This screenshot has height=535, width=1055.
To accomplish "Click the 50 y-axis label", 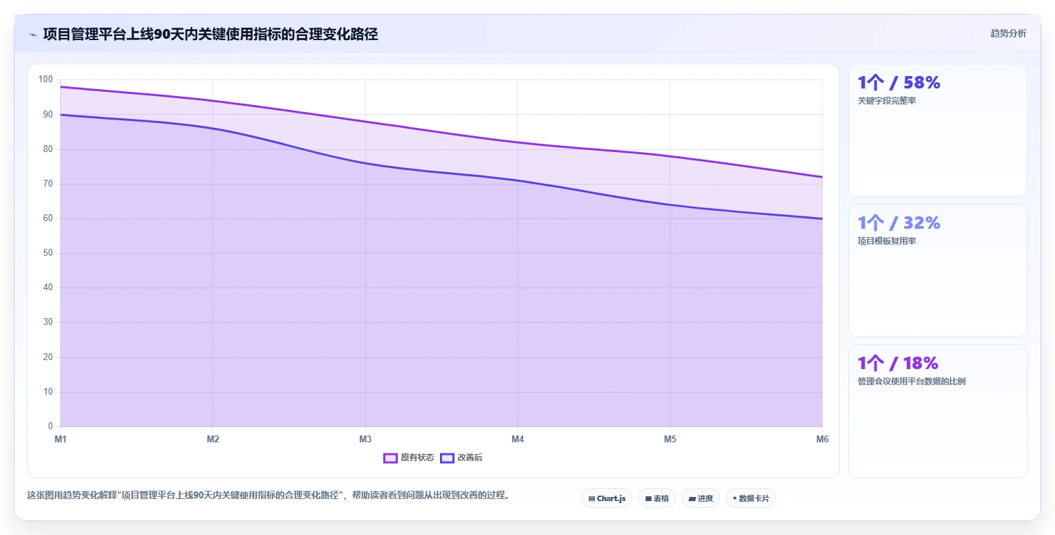I will 48,253.
